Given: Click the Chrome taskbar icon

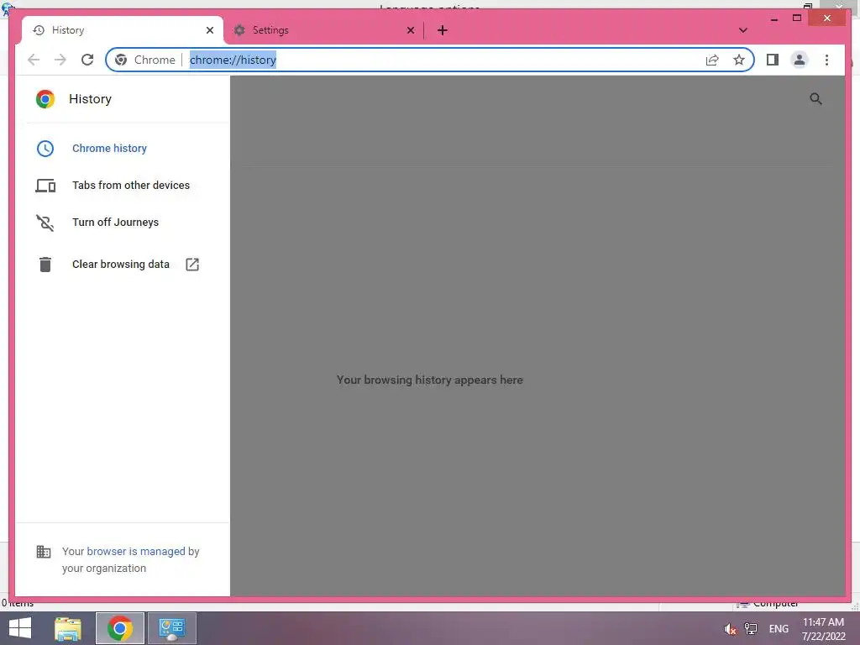Looking at the screenshot, I should pyautogui.click(x=119, y=628).
